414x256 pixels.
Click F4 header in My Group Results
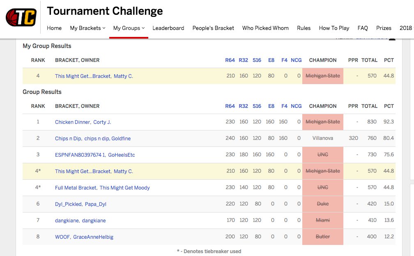pos(284,60)
